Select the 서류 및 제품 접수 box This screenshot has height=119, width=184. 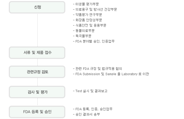(x=37, y=53)
